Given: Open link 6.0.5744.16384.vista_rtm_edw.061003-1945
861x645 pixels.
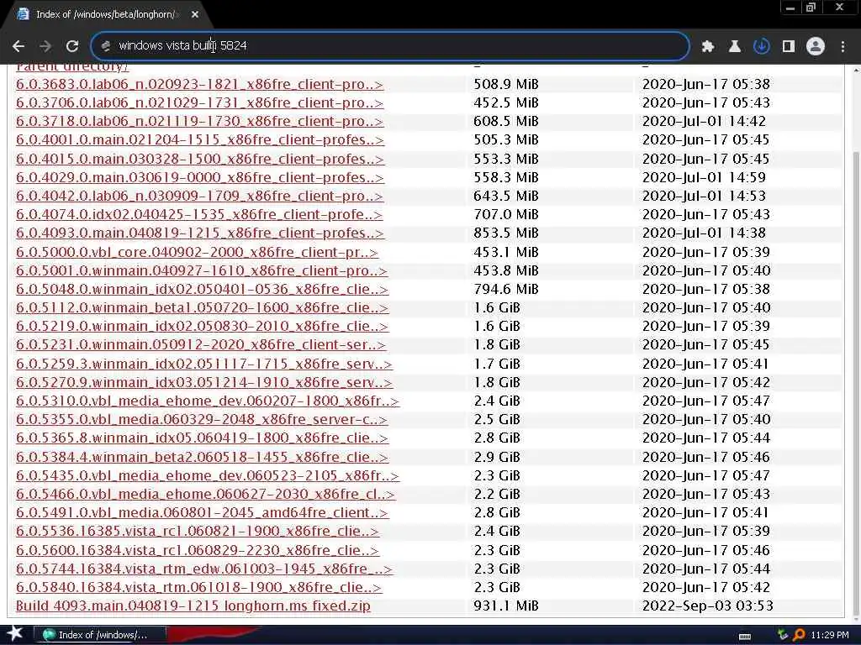Looking at the screenshot, I should [204, 569].
